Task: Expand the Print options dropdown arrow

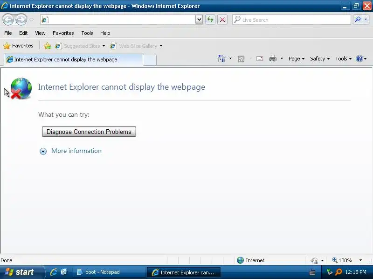Action: (x=282, y=59)
